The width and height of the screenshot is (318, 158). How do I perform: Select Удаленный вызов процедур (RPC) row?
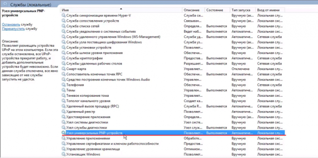coord(173,106)
